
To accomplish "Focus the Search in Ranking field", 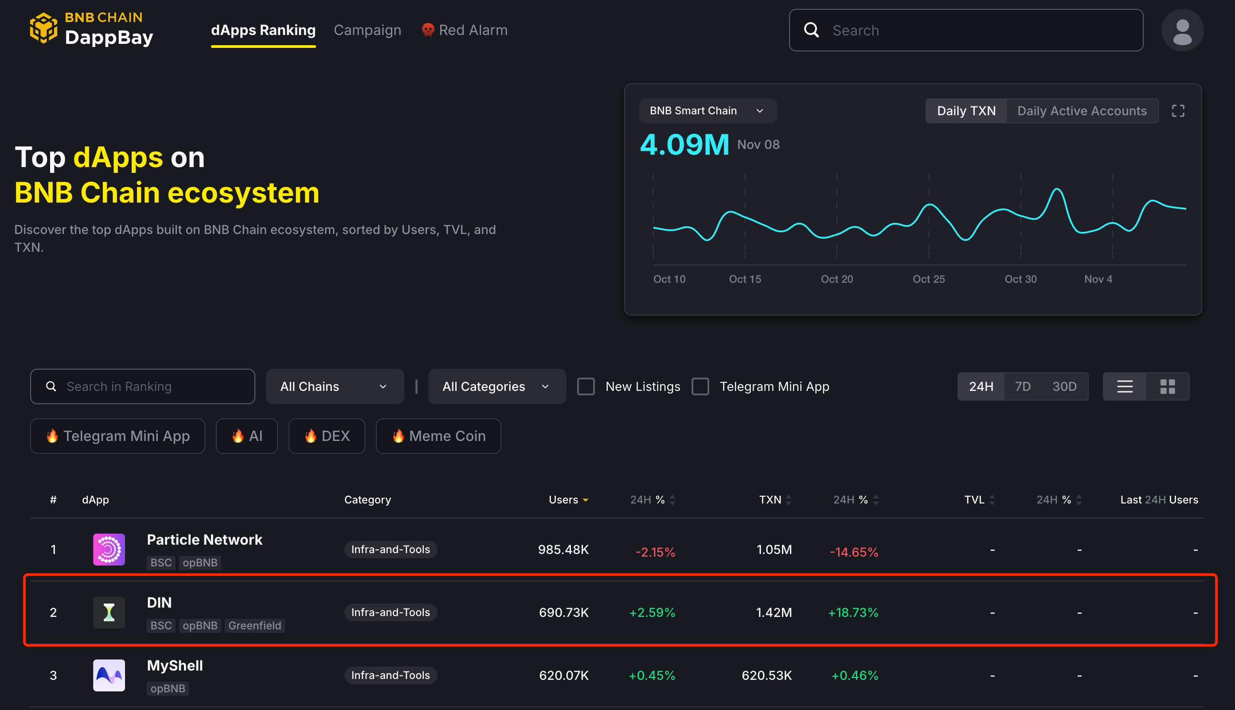I will point(142,386).
